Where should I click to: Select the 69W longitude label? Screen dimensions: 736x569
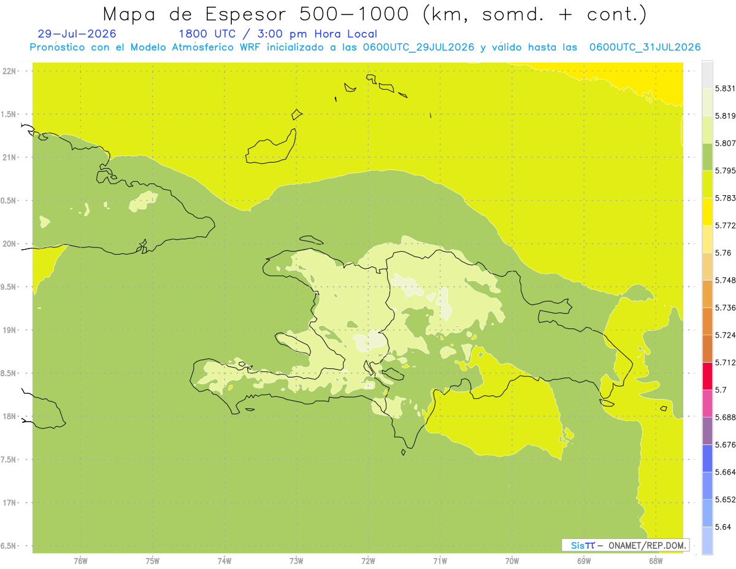[584, 561]
